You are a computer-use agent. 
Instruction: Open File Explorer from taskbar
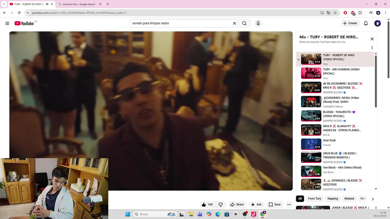(x=191, y=214)
